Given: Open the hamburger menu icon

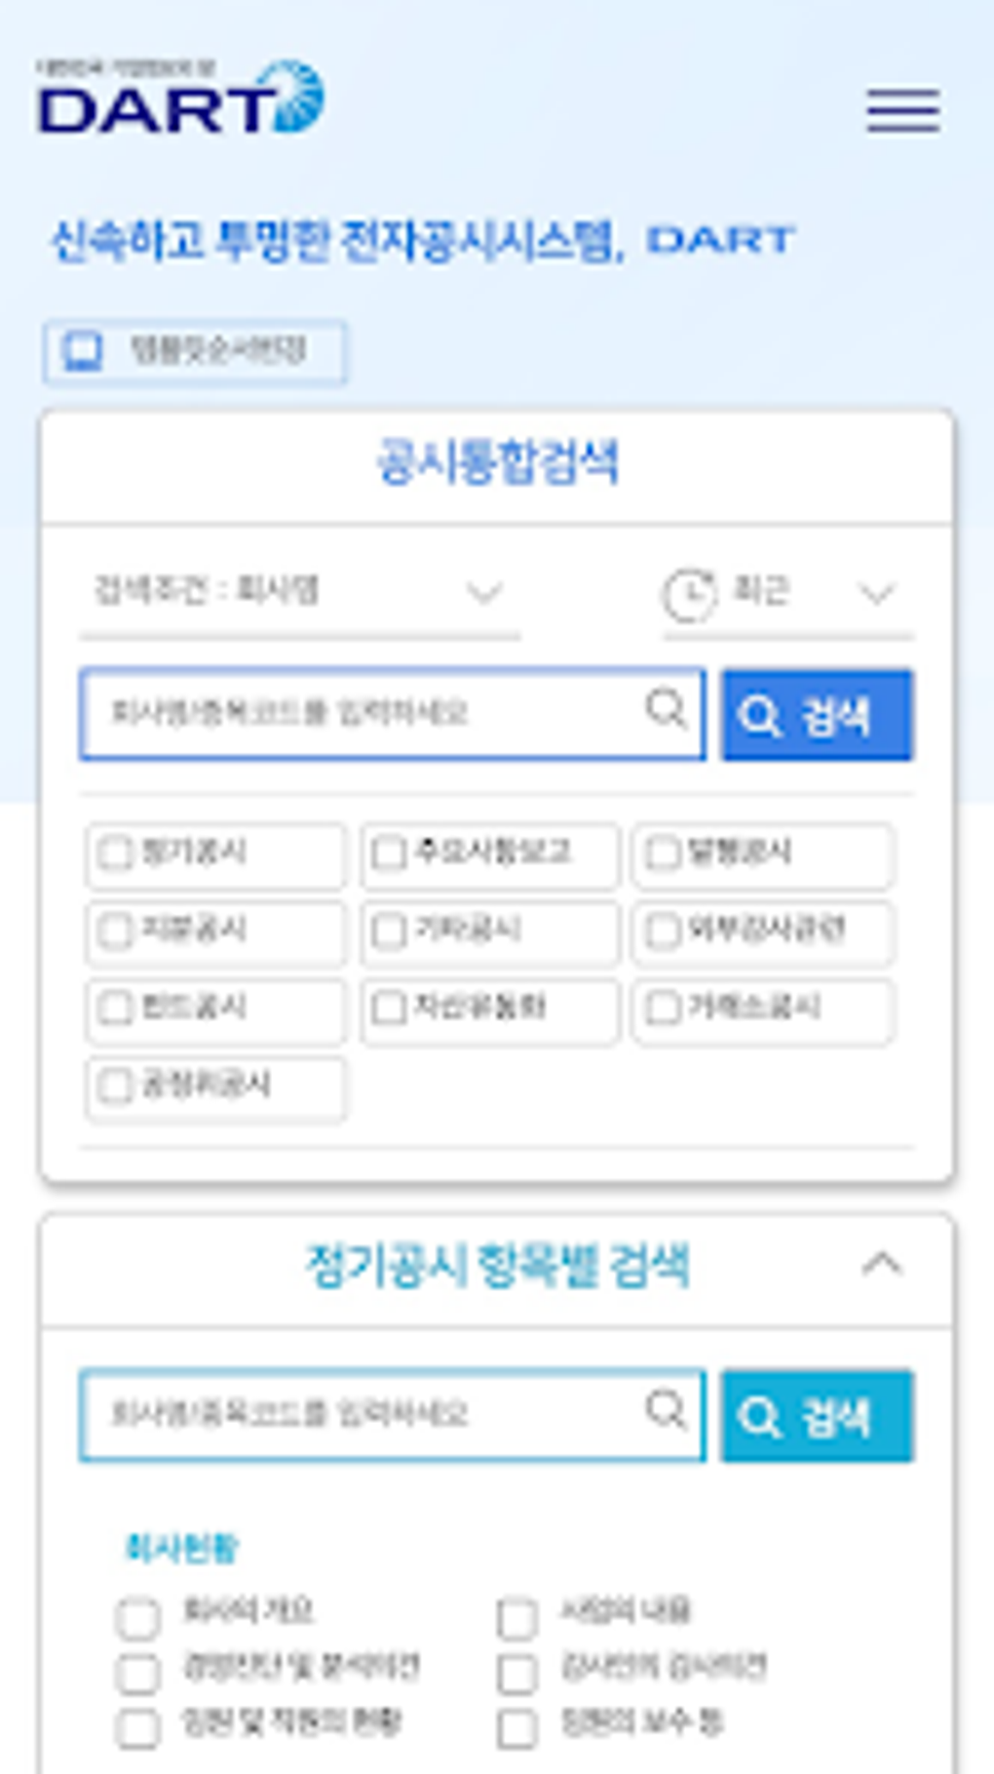Looking at the screenshot, I should point(903,110).
